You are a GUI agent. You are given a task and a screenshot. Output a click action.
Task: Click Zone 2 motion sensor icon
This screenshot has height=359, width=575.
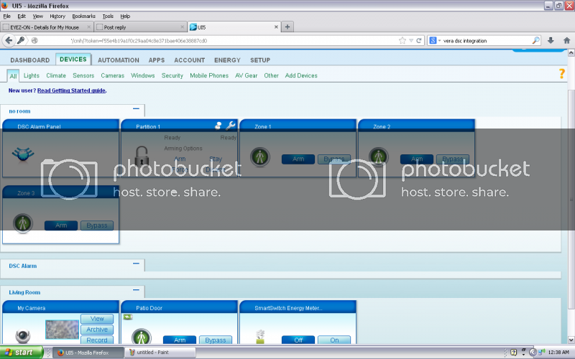coord(379,157)
